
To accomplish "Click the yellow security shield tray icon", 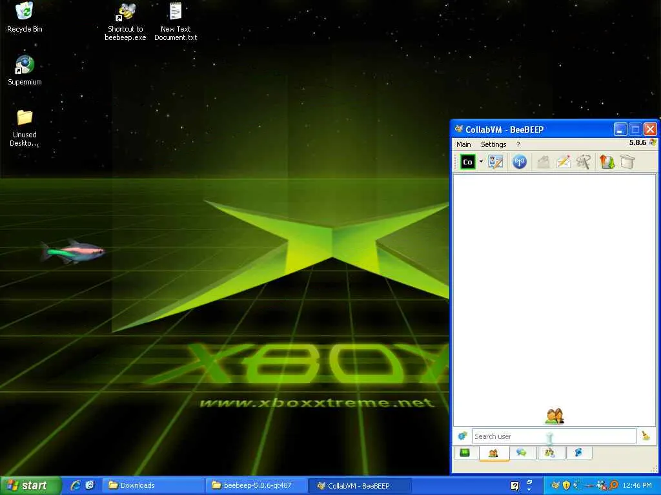I will point(566,485).
